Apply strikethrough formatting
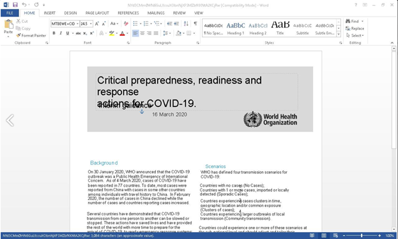The image size is (398, 239). [78, 33]
